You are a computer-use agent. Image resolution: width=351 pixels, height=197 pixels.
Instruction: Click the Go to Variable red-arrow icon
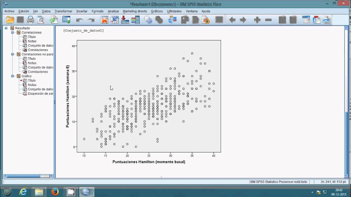click(x=125, y=20)
